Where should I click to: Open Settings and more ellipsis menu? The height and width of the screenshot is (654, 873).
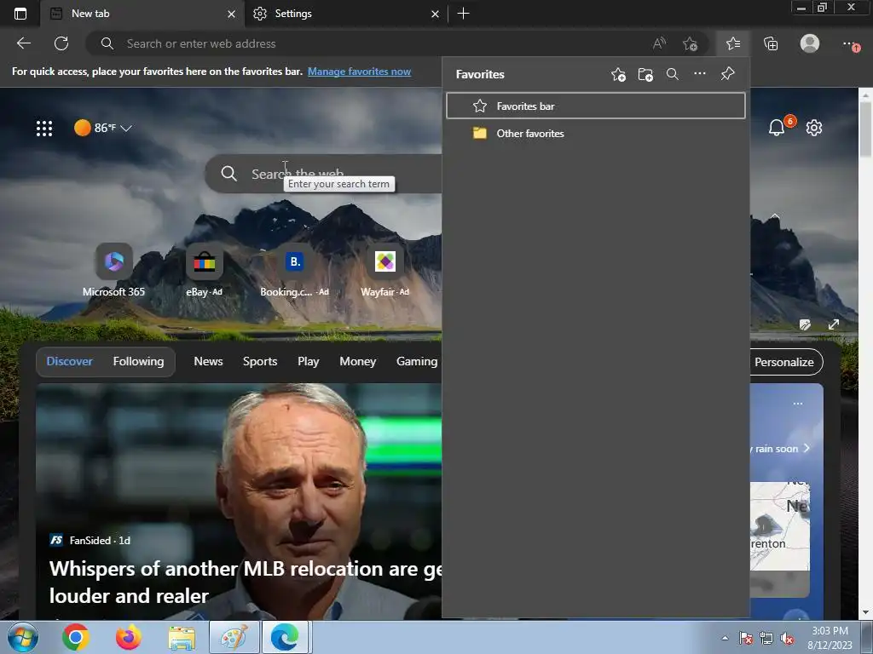851,44
